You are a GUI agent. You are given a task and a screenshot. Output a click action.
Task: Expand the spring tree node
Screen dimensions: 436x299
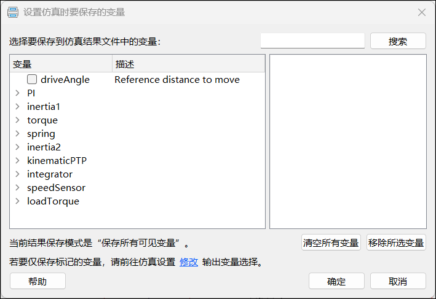click(x=17, y=134)
